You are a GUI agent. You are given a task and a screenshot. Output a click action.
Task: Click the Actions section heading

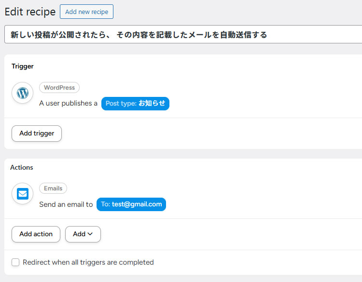(x=22, y=167)
